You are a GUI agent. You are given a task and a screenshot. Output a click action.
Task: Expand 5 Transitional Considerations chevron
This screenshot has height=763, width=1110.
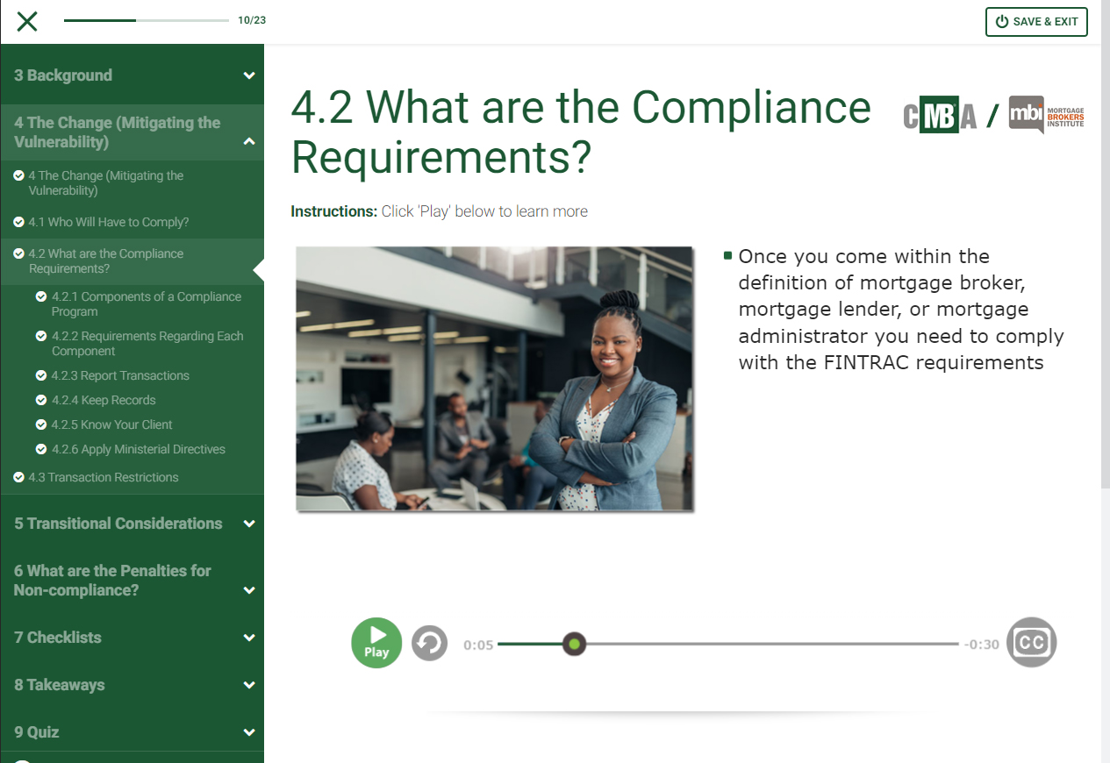coord(249,524)
